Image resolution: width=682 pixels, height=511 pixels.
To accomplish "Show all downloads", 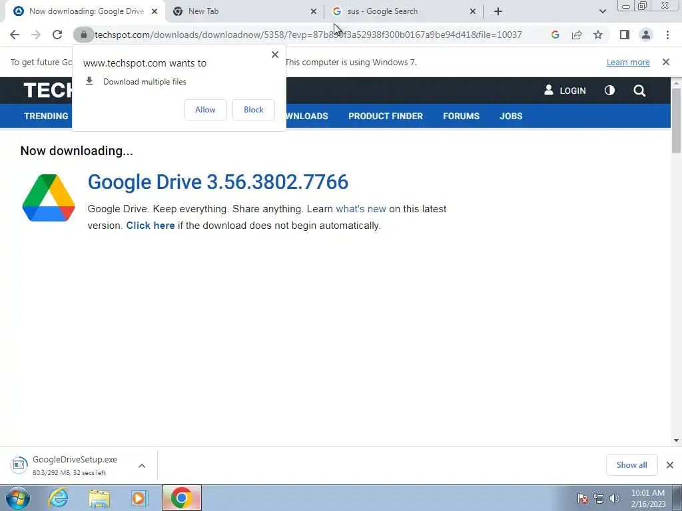I will click(x=631, y=465).
